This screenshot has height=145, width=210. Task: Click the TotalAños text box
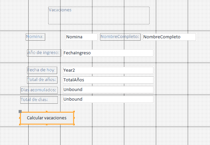pyautogui.click(x=108, y=80)
